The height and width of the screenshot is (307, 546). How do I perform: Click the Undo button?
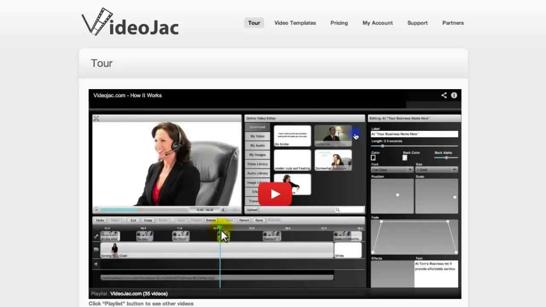100,220
